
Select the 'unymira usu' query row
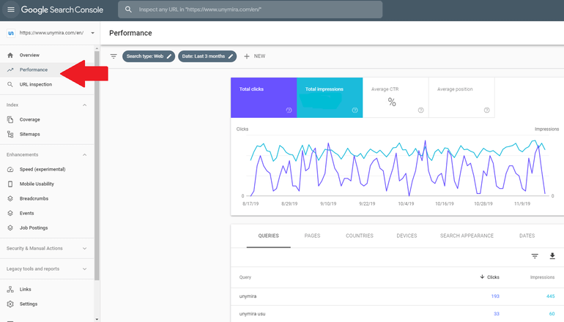pyautogui.click(x=397, y=314)
